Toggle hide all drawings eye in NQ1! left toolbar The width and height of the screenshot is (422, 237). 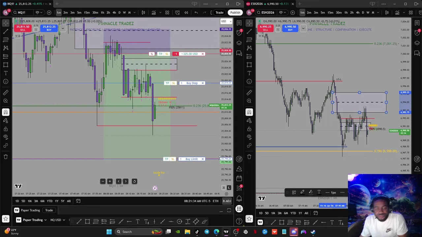(6, 137)
